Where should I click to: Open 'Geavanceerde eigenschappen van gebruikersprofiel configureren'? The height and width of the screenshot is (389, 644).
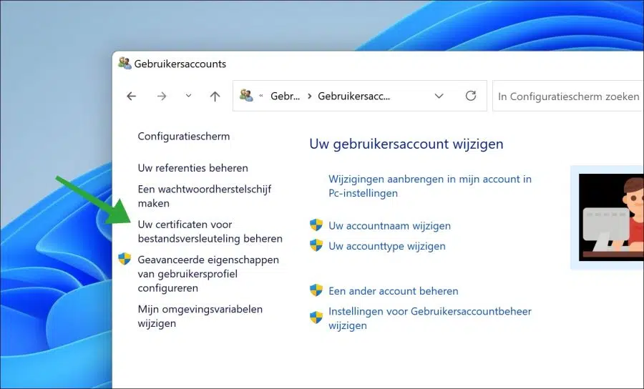pos(208,274)
